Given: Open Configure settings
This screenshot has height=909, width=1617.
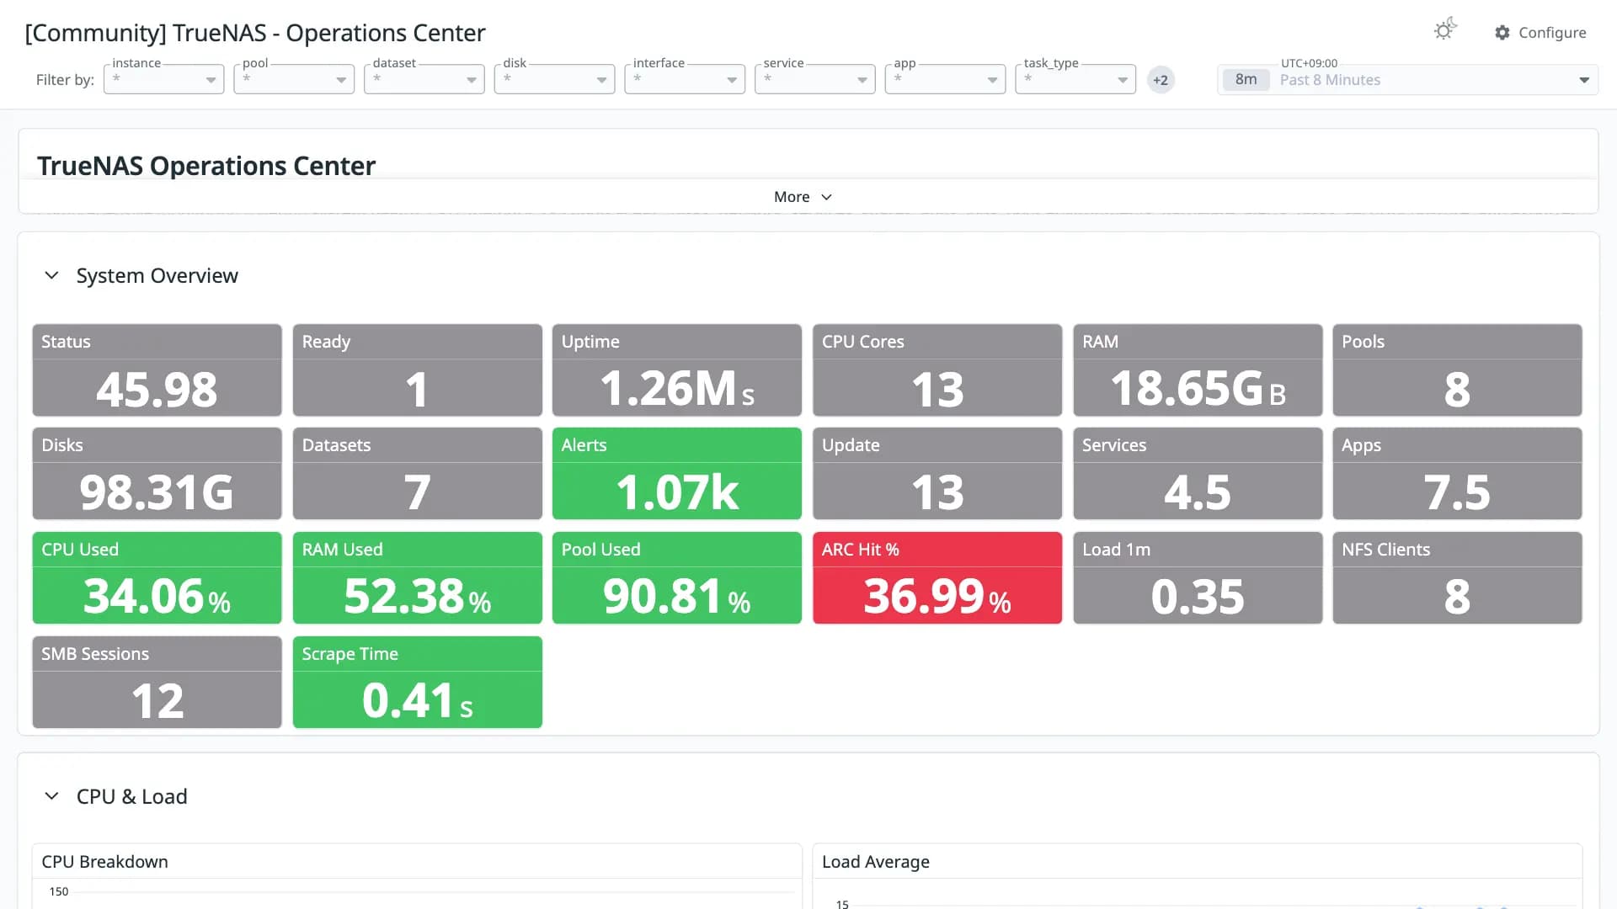Looking at the screenshot, I should click(1540, 32).
